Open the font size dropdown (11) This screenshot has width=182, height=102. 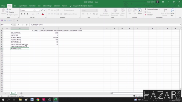coord(39,10)
